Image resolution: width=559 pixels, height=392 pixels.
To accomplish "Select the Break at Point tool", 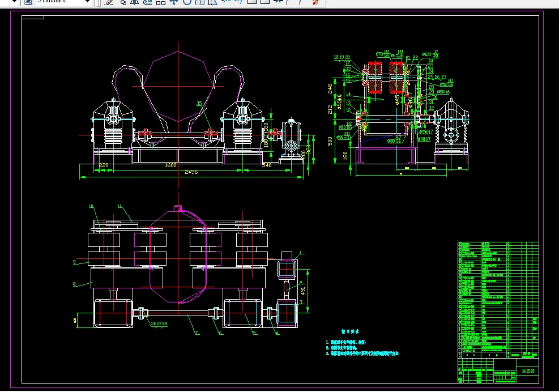I will click(x=251, y=2).
